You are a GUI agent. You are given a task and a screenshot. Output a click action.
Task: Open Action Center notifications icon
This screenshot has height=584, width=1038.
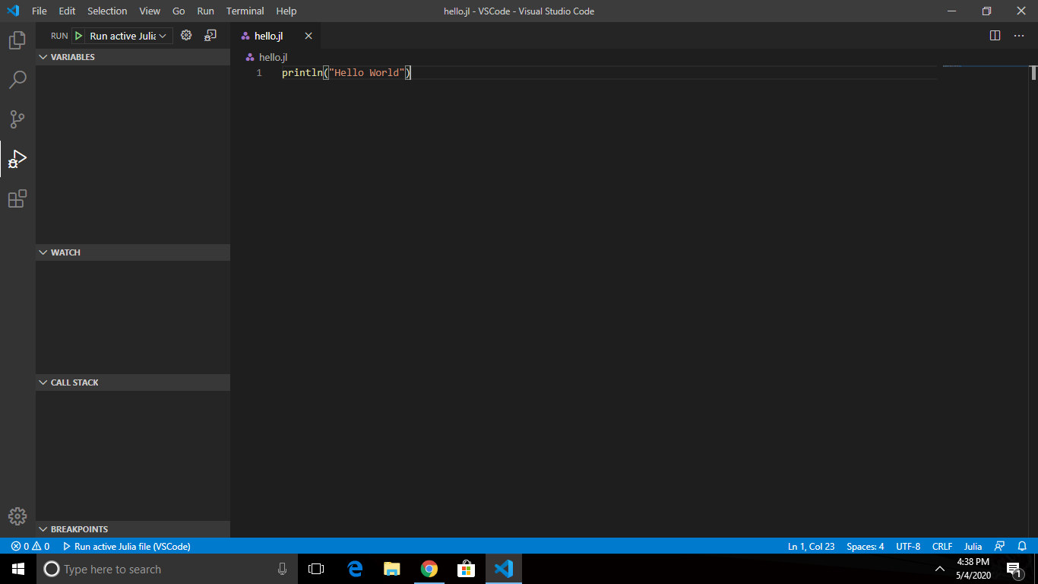[x=1014, y=569]
